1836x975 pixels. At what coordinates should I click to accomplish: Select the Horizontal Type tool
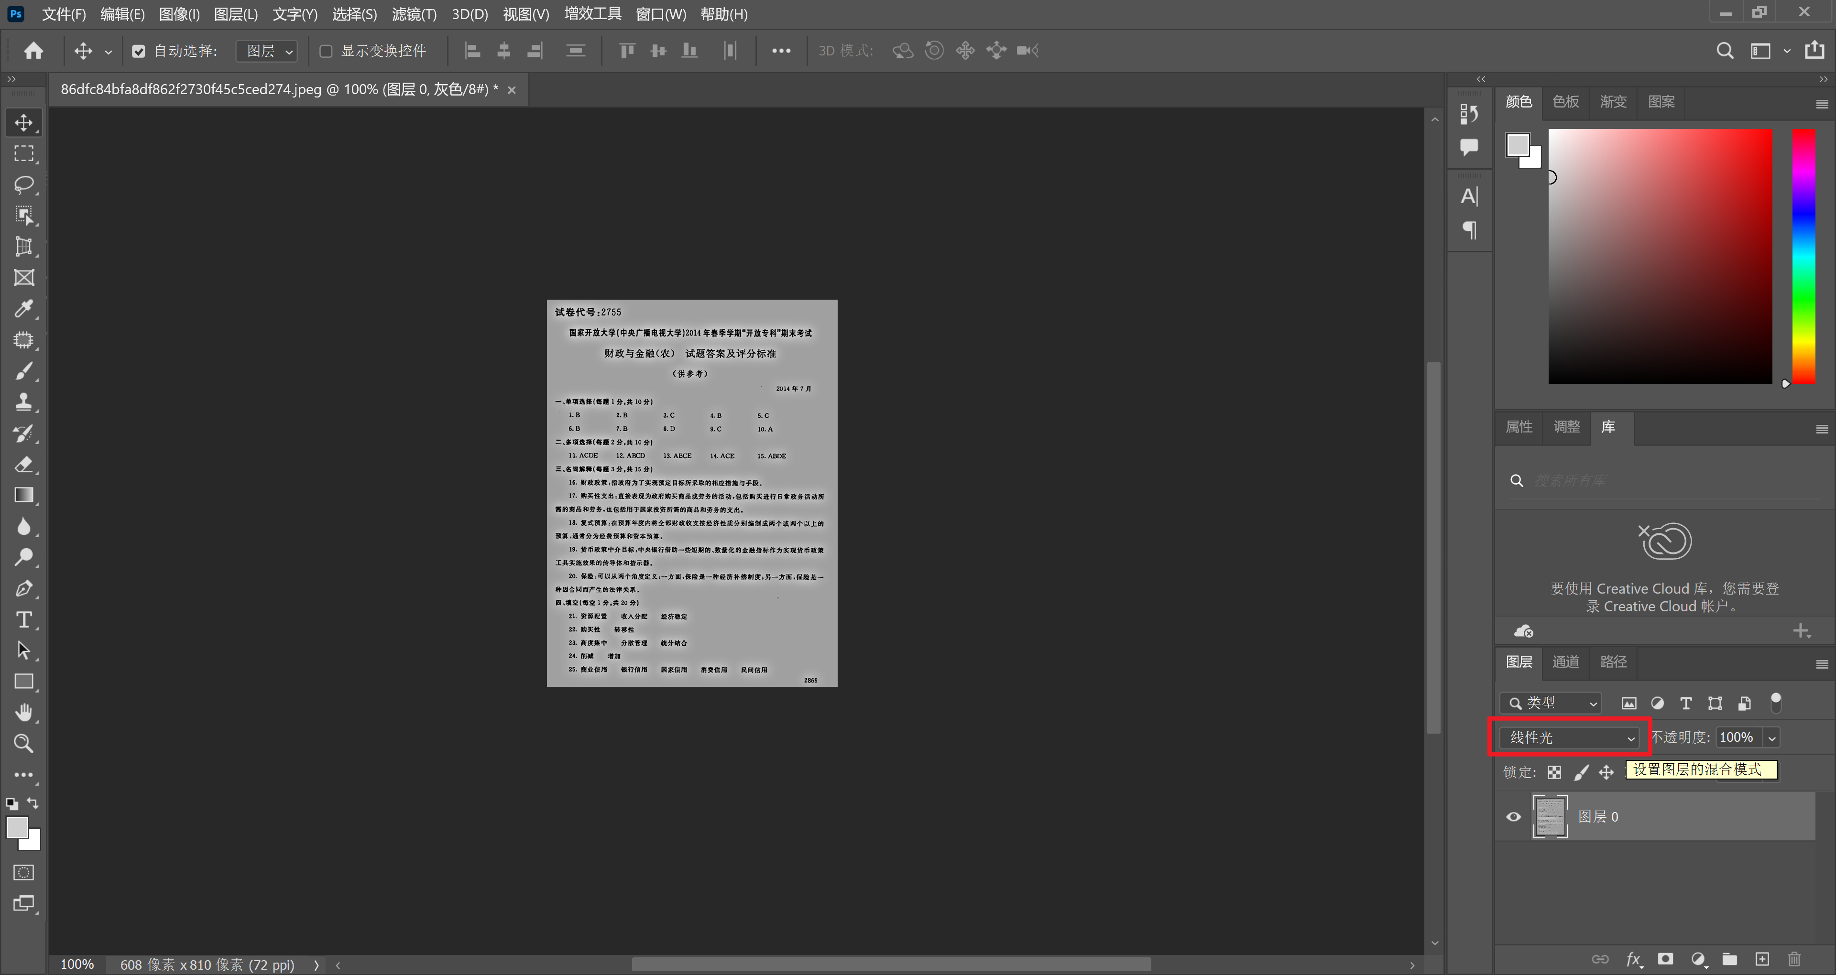point(23,619)
